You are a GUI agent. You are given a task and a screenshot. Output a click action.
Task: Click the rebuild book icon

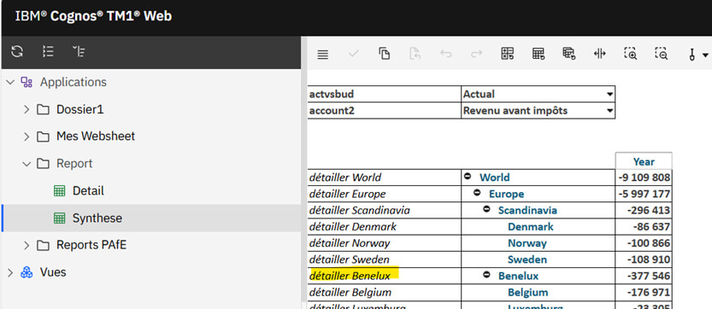(569, 54)
